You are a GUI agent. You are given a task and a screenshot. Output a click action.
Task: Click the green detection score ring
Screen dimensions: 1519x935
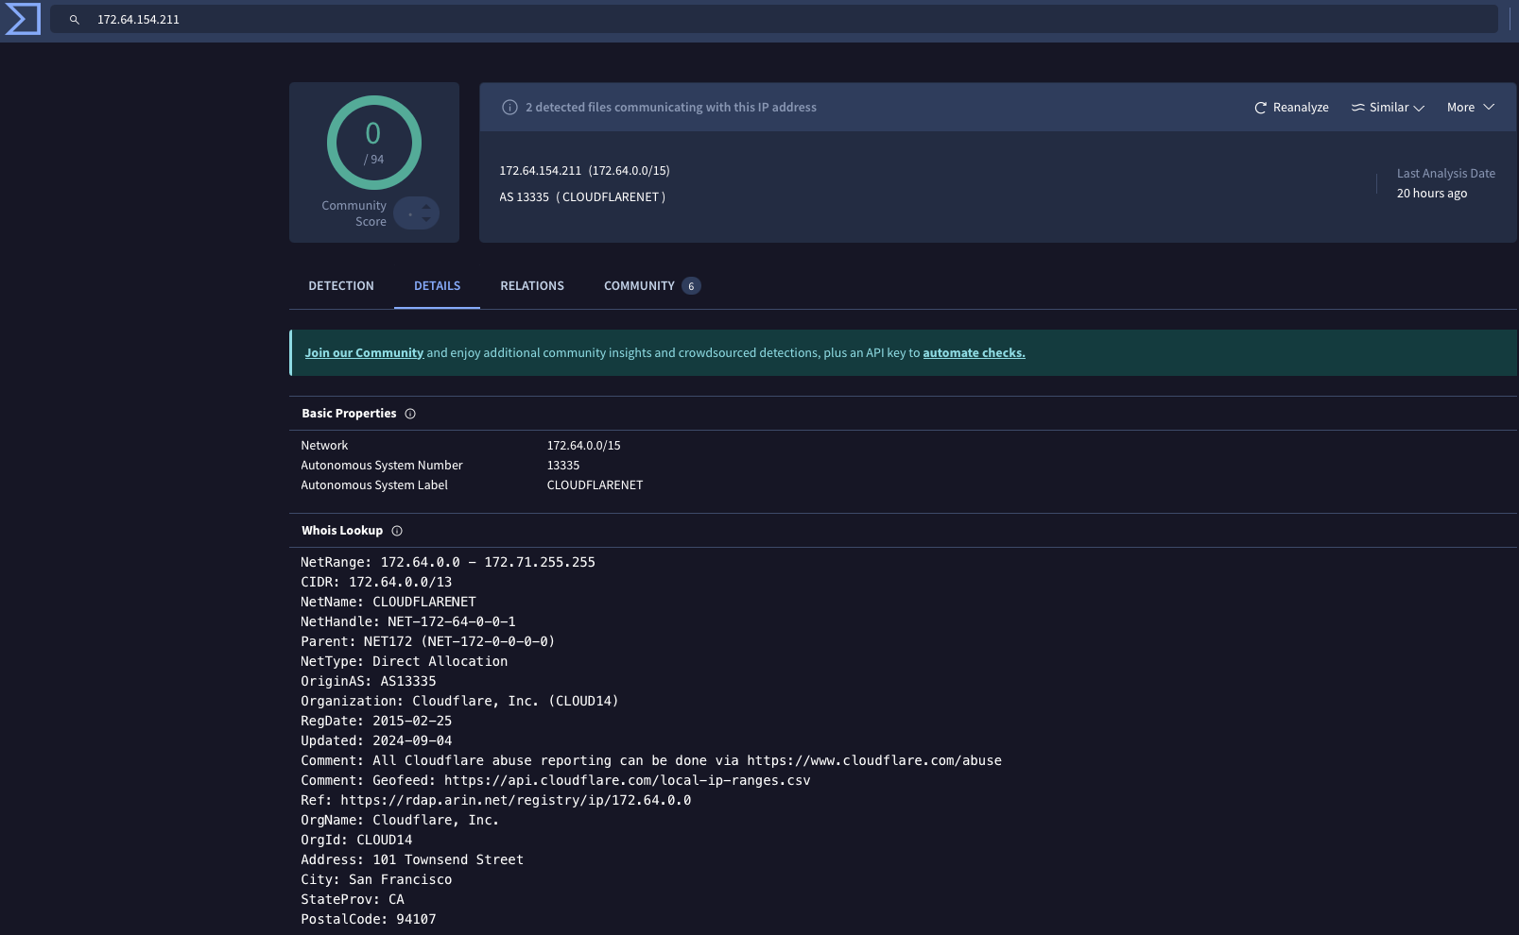click(x=374, y=143)
